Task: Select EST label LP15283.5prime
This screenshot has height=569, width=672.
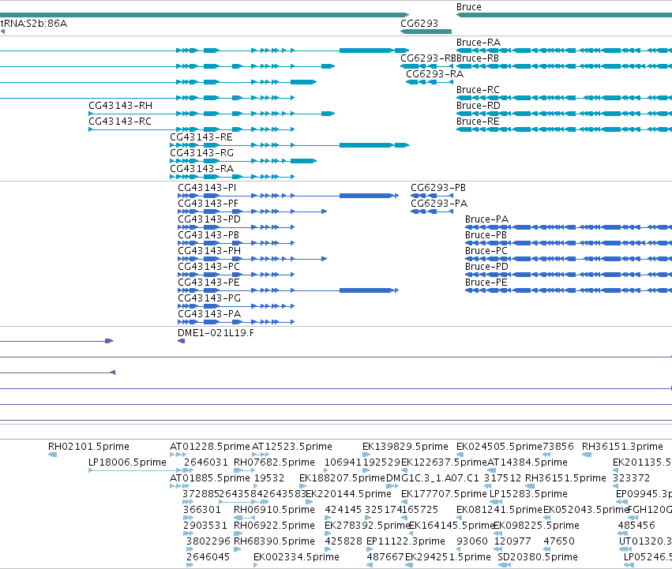Action: pos(528,495)
